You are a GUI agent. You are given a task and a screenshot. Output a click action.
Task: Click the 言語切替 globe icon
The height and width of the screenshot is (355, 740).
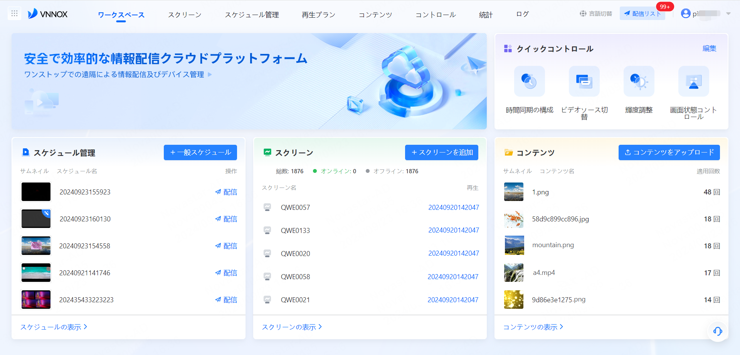(x=583, y=14)
